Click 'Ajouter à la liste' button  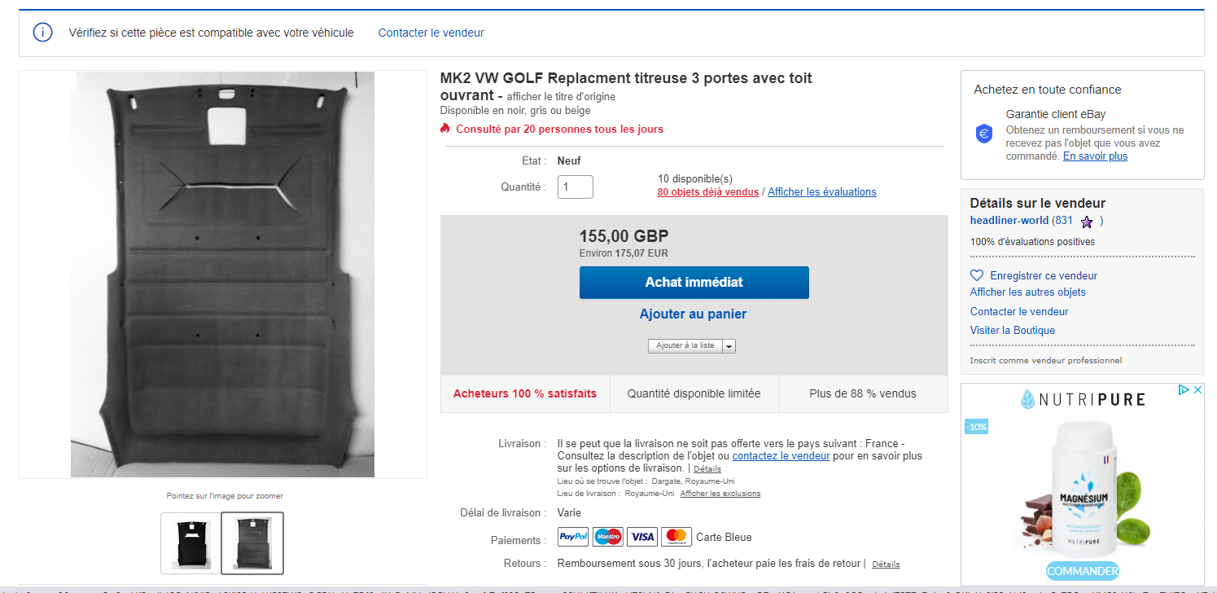coord(685,346)
